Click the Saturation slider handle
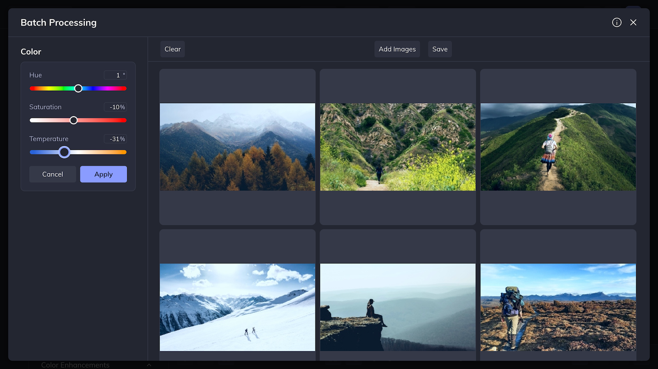The height and width of the screenshot is (369, 658). tap(74, 120)
